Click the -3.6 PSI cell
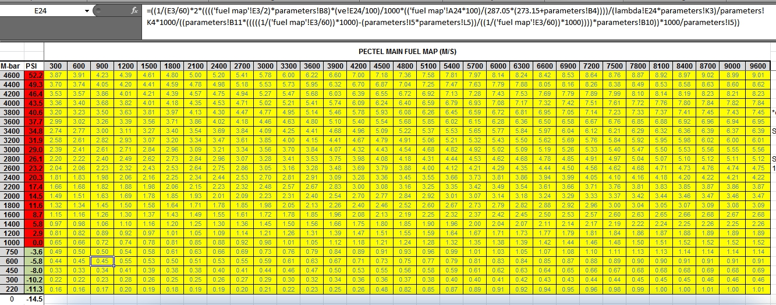This screenshot has height=305, width=776. [x=34, y=252]
